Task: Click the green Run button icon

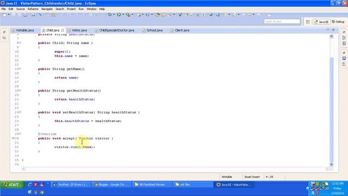Action: click(119, 15)
